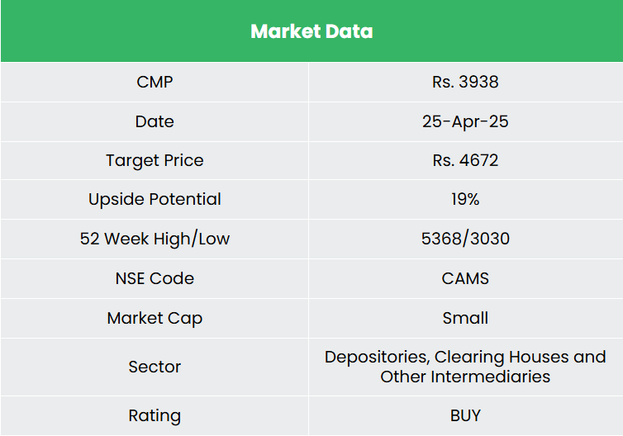Select the Rating label cell
This screenshot has height=436, width=623.
click(155, 415)
